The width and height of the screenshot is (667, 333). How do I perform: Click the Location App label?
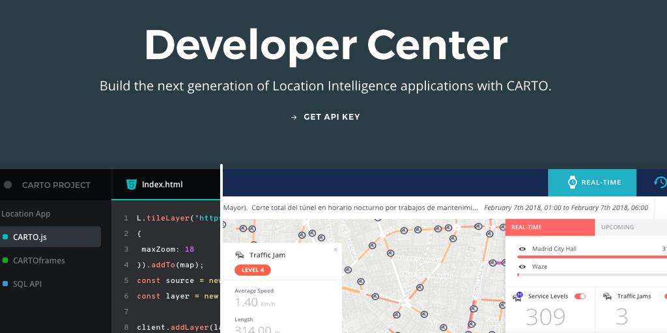[x=25, y=213]
